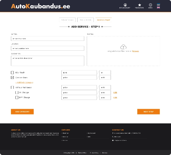Viewport: 171px width, 155px height.
Task: Click Edit link for DPF Change
Action: 115,97
